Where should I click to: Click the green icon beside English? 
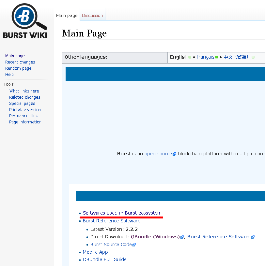190,57
